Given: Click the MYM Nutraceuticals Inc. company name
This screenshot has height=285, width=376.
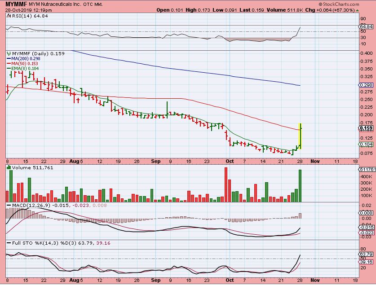Looking at the screenshot, I should (x=55, y=4).
